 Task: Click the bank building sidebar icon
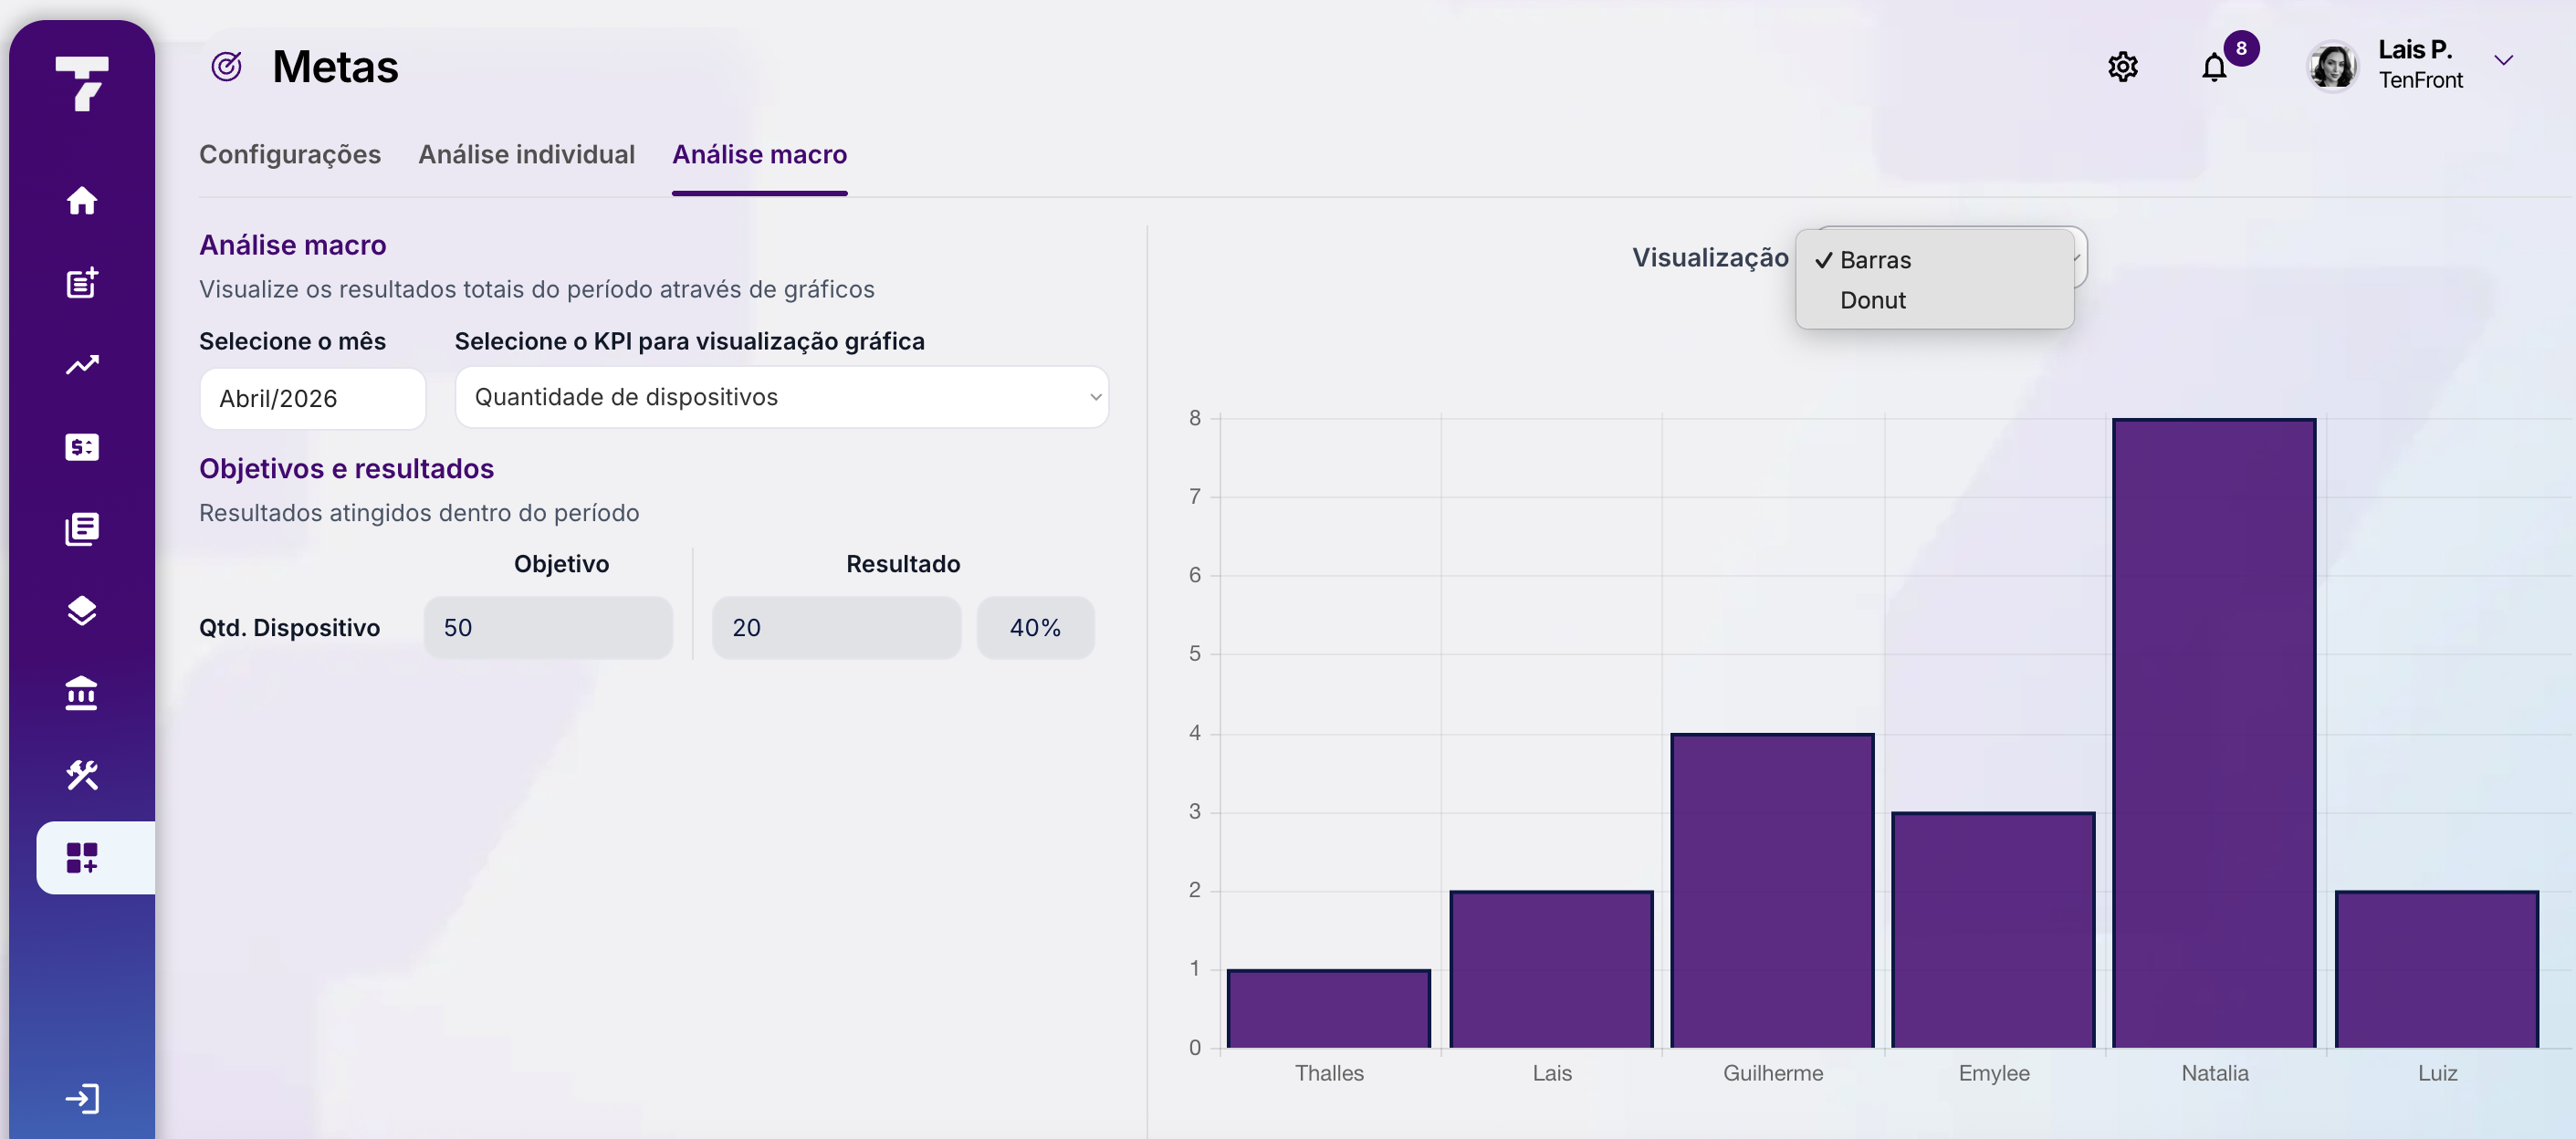82,693
